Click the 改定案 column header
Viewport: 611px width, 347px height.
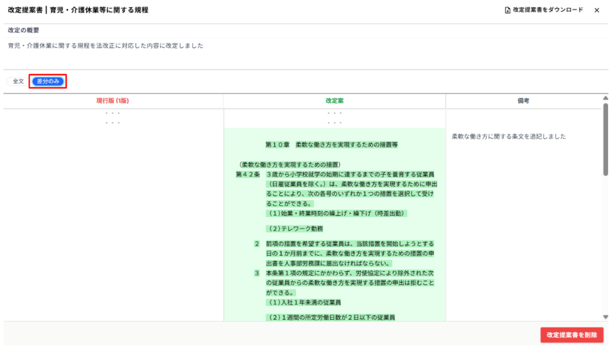coord(334,101)
